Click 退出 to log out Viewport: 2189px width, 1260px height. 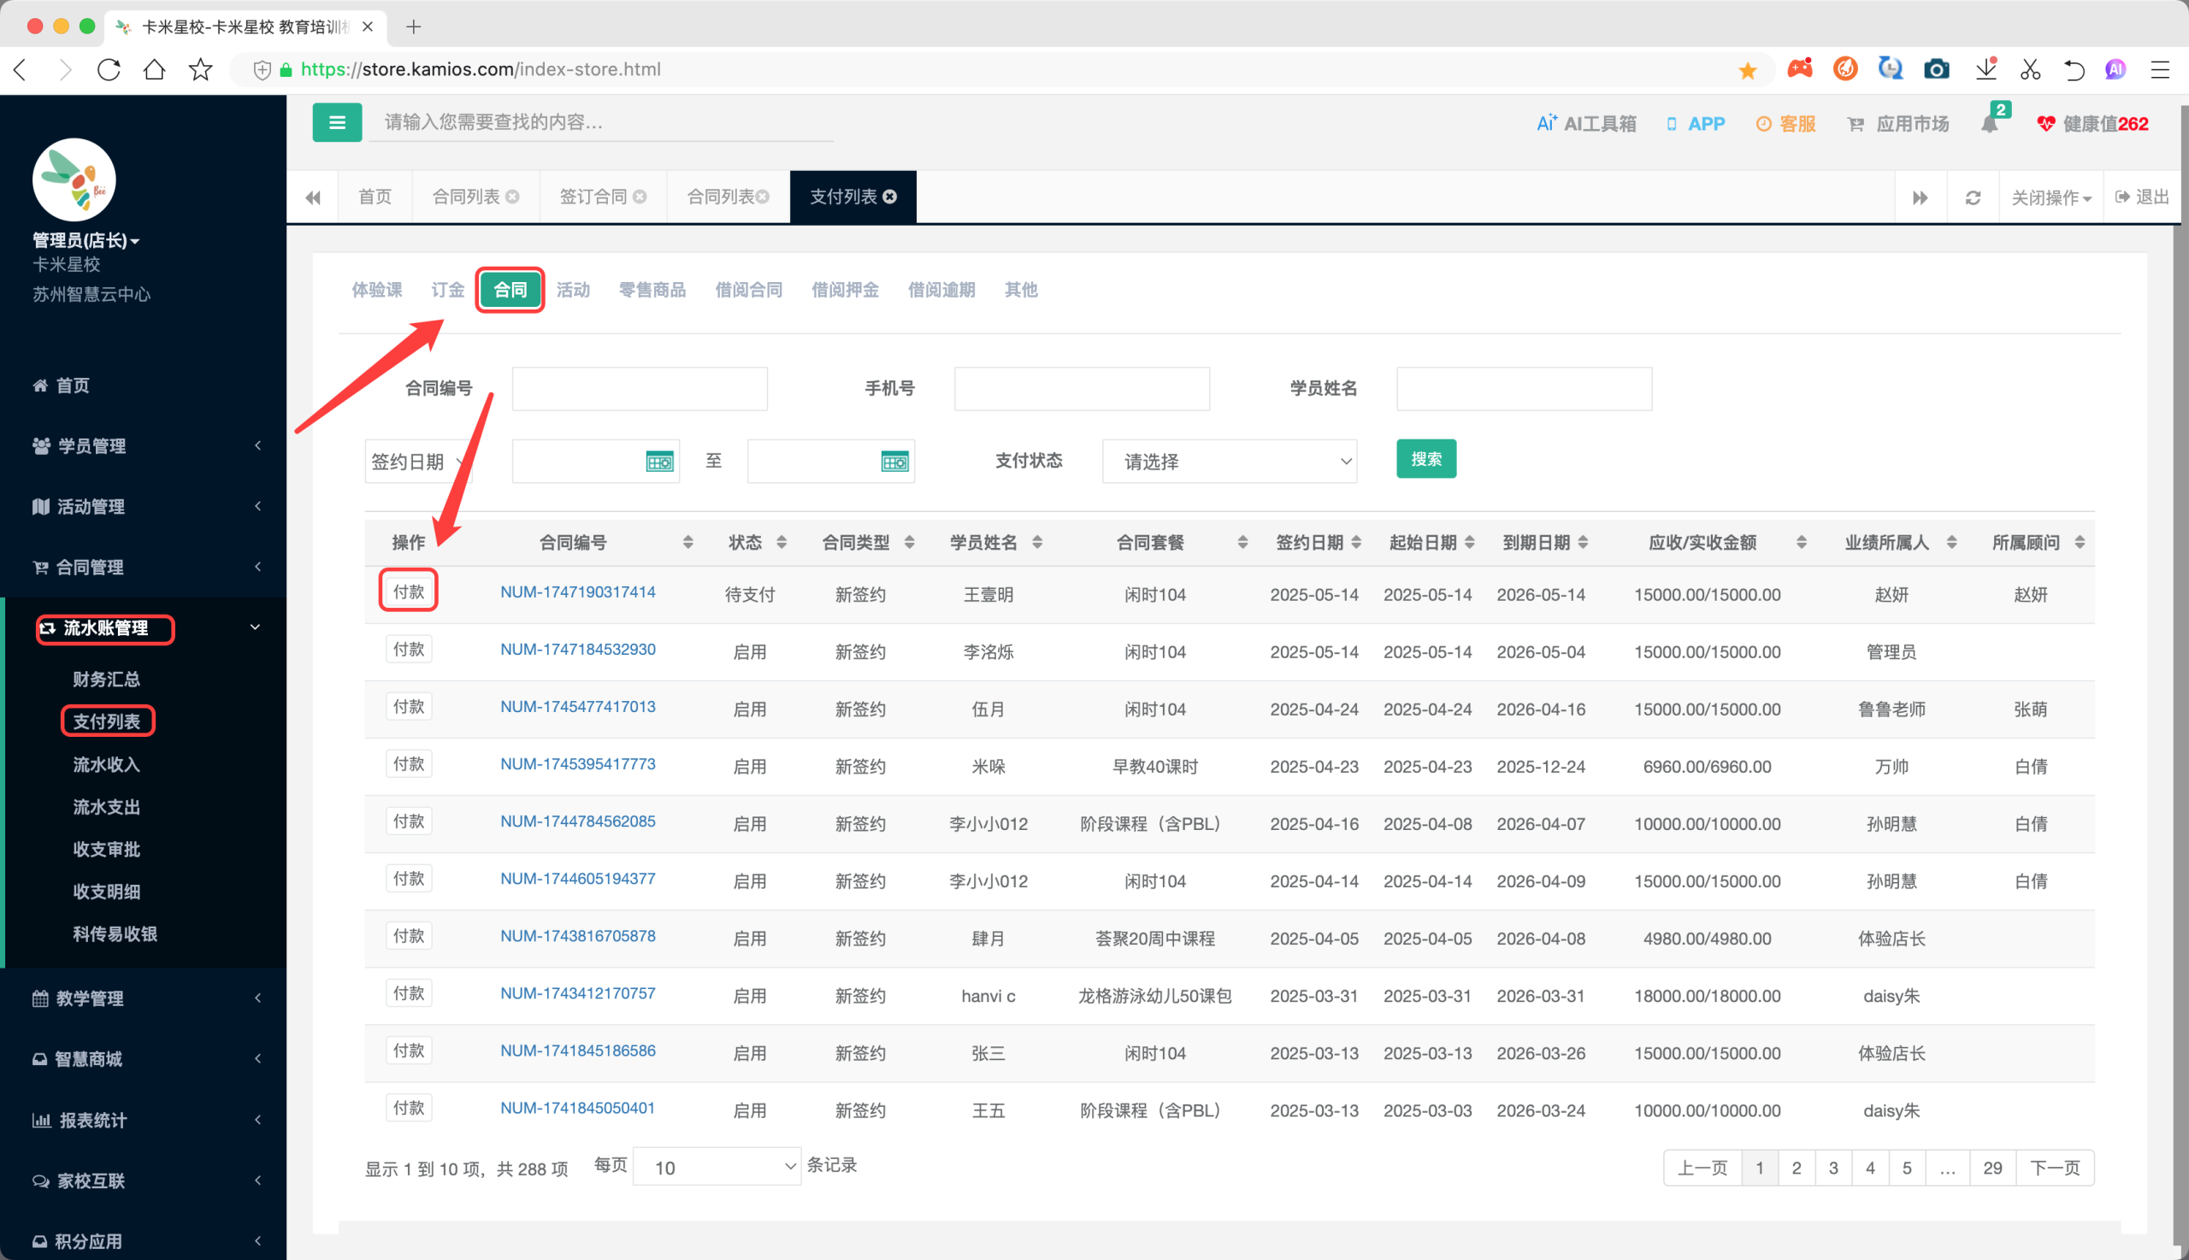[x=2142, y=197]
